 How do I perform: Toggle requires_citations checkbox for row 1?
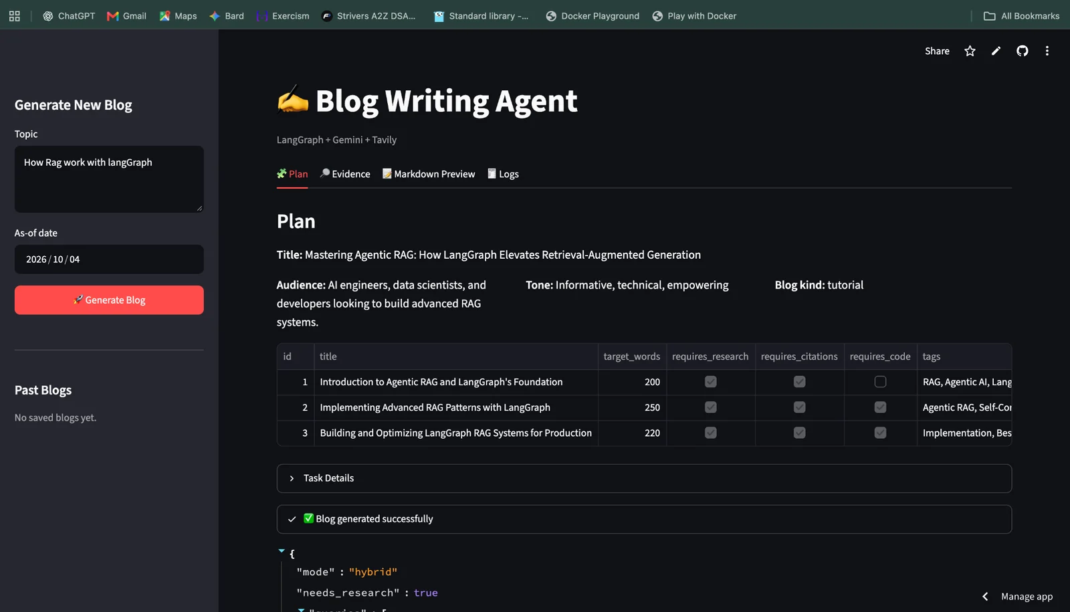799,382
